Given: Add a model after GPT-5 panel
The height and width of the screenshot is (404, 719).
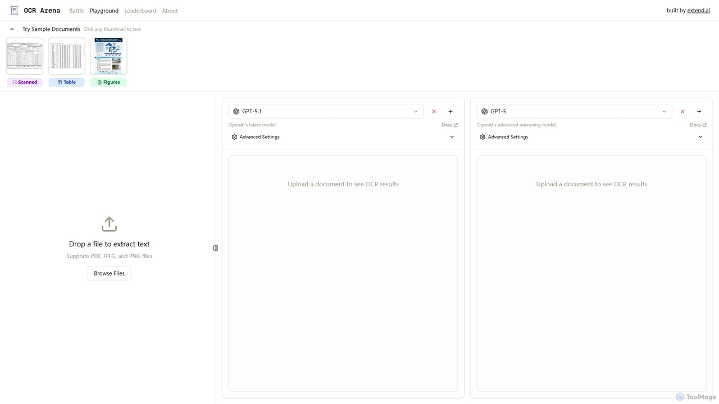Looking at the screenshot, I should 699,112.
